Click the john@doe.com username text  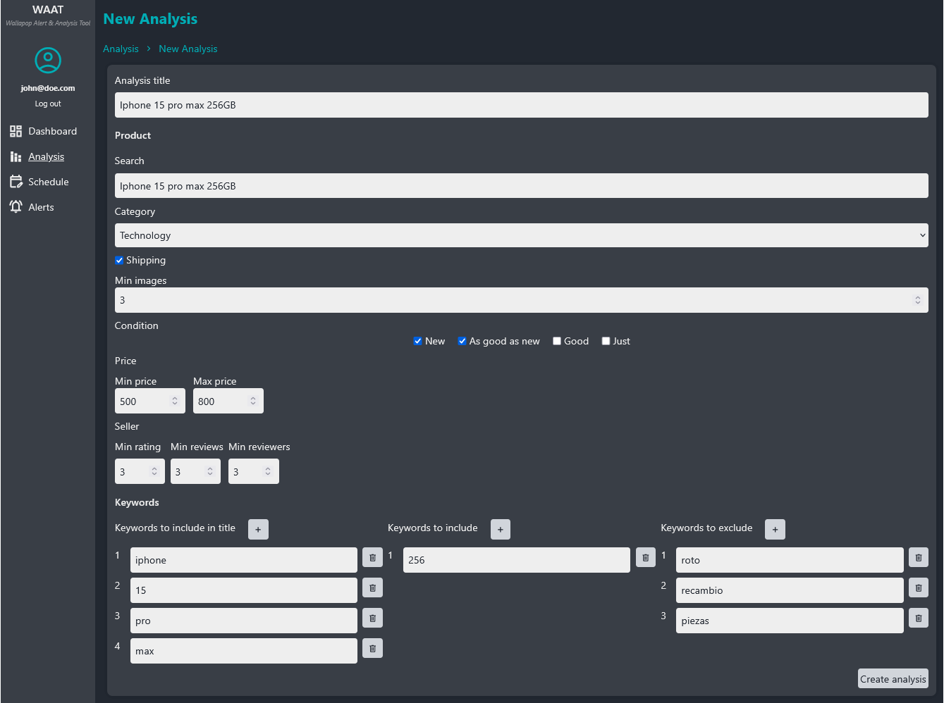pyautogui.click(x=48, y=88)
